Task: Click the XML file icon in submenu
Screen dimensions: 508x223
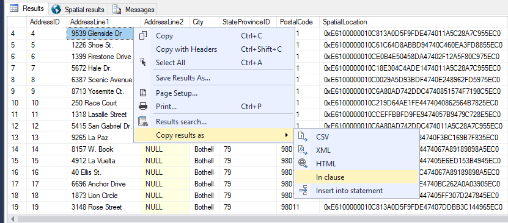Action: (x=303, y=150)
